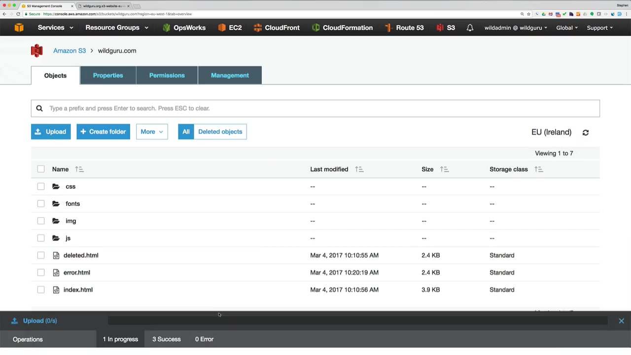This screenshot has height=355, width=631.
Task: Show All objects toggle
Action: (x=186, y=132)
